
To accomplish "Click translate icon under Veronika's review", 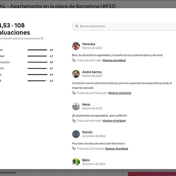I will (x=74, y=60).
